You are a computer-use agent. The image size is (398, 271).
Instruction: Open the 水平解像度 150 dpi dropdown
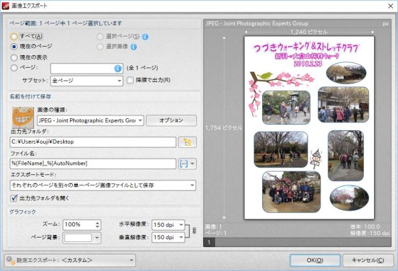click(x=181, y=225)
